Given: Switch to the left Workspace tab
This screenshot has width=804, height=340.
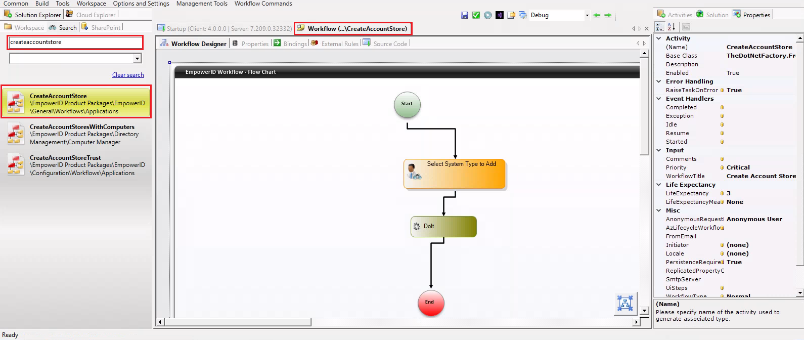Looking at the screenshot, I should (24, 27).
